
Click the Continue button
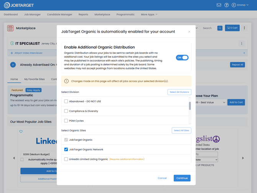click(182, 178)
